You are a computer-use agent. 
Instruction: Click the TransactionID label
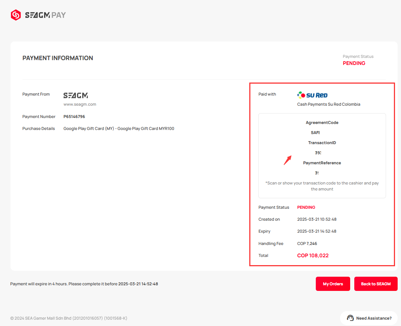click(322, 143)
